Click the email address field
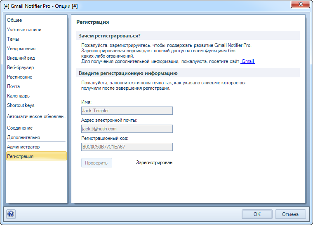This screenshot has height=225, width=313. point(127,129)
